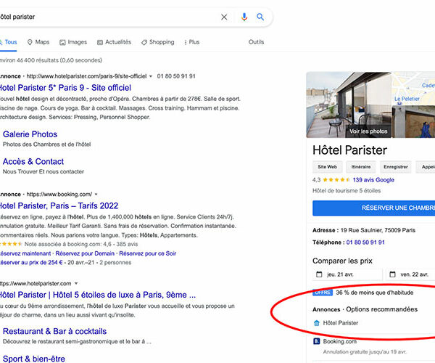Open the 139 avis Google reviews link

[x=373, y=180]
